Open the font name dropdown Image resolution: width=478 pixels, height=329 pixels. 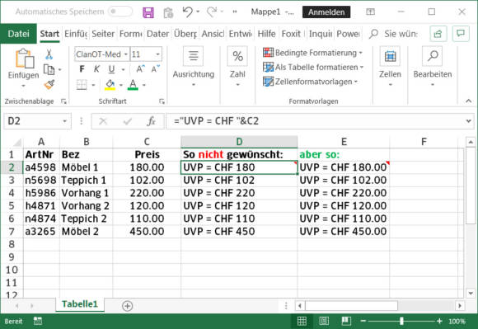125,54
